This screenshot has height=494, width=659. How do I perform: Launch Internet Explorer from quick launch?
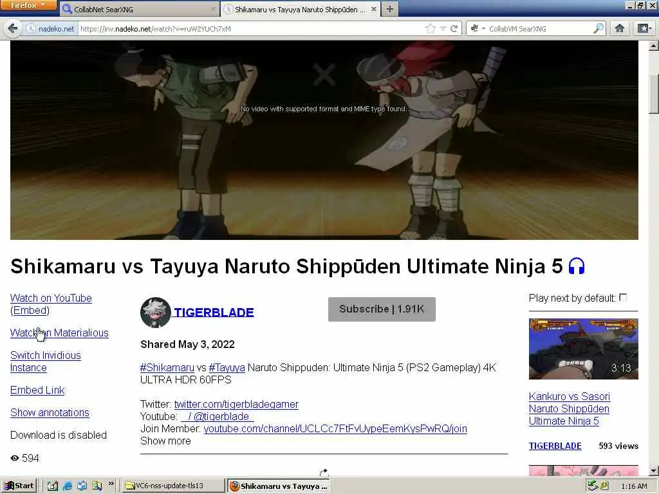tap(67, 486)
